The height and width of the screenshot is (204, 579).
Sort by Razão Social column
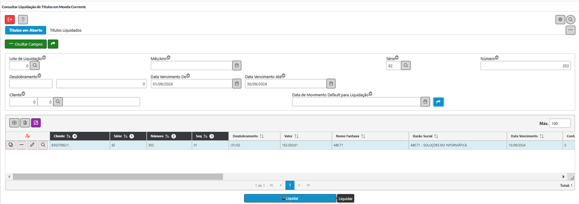(458, 136)
